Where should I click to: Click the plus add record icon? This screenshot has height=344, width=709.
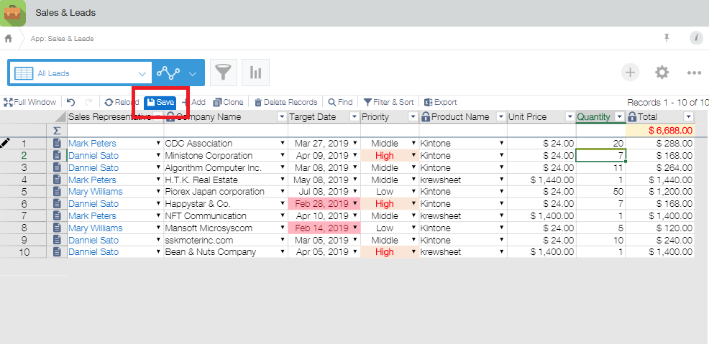click(630, 73)
